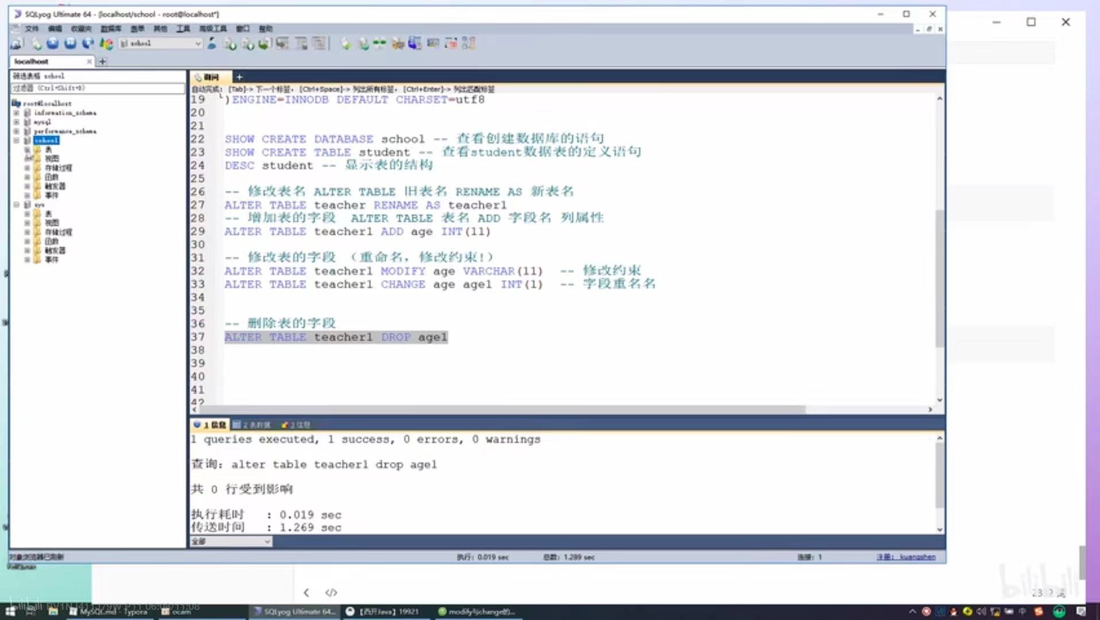Select the school database in tree

coord(46,141)
